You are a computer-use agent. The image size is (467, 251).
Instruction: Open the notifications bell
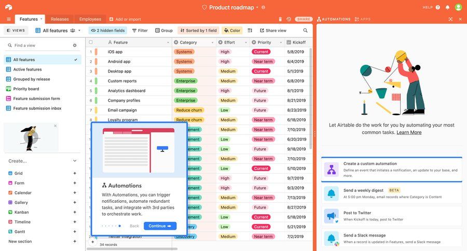[x=447, y=7]
